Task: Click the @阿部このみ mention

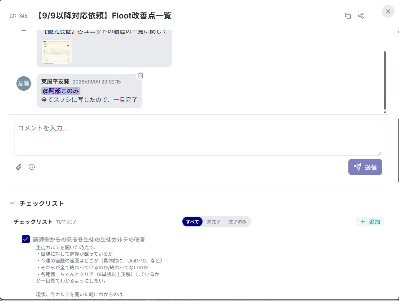Action: click(x=61, y=91)
